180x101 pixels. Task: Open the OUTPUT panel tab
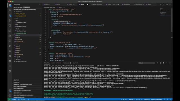75,63
